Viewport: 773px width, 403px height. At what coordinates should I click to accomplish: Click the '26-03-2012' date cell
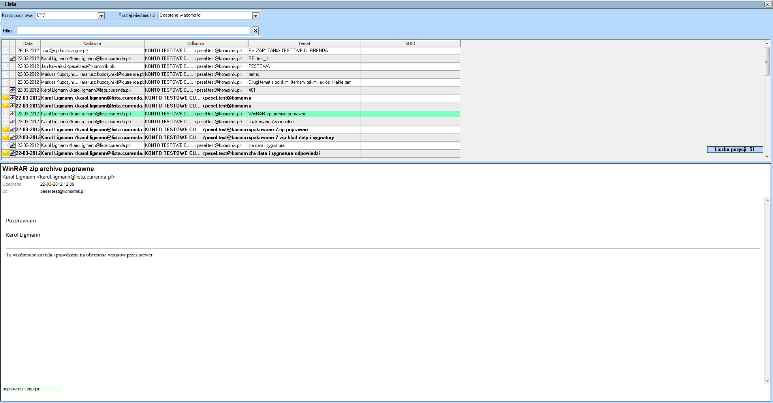coord(28,51)
